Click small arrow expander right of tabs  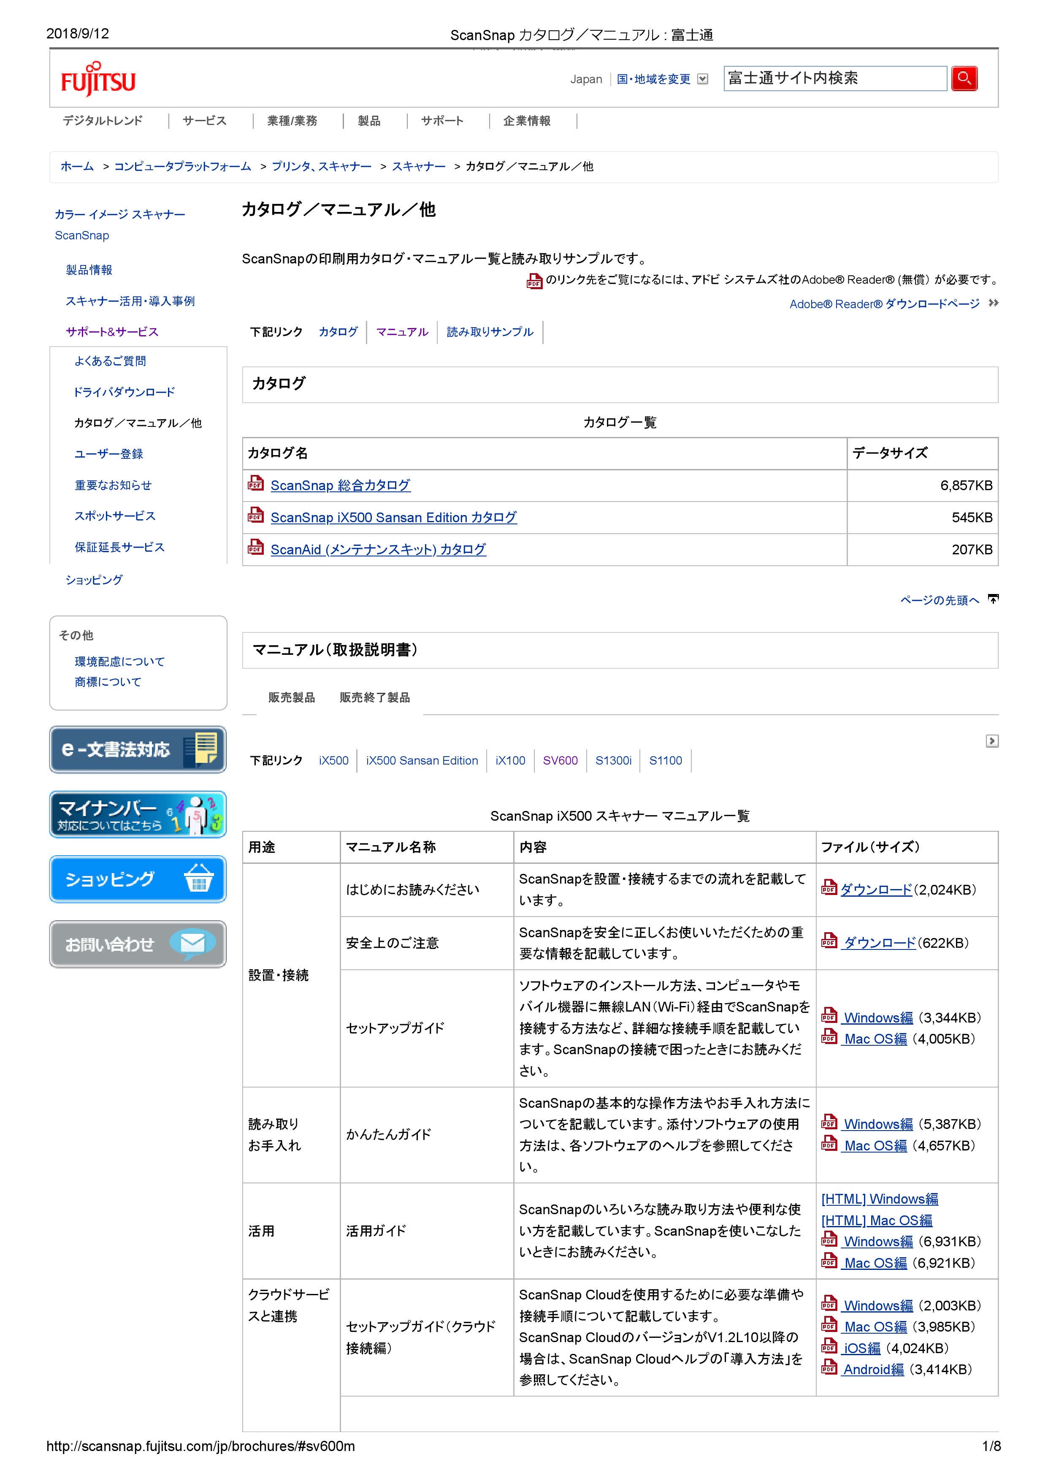point(992,741)
